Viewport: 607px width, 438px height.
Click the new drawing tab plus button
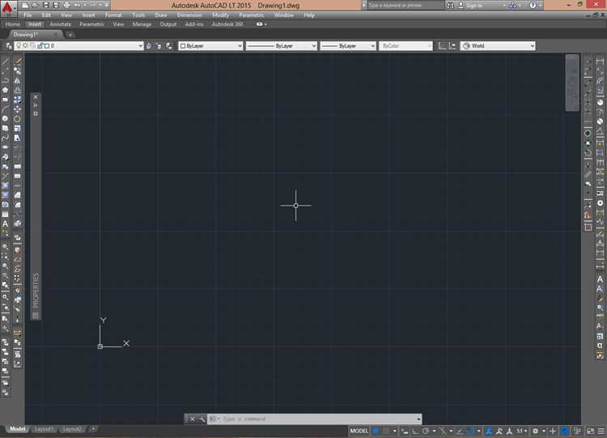click(x=70, y=35)
